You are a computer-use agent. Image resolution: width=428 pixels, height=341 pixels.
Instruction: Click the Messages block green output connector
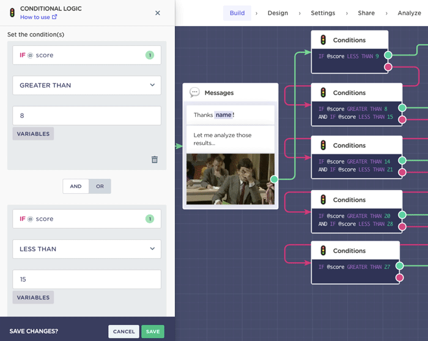[274, 179]
